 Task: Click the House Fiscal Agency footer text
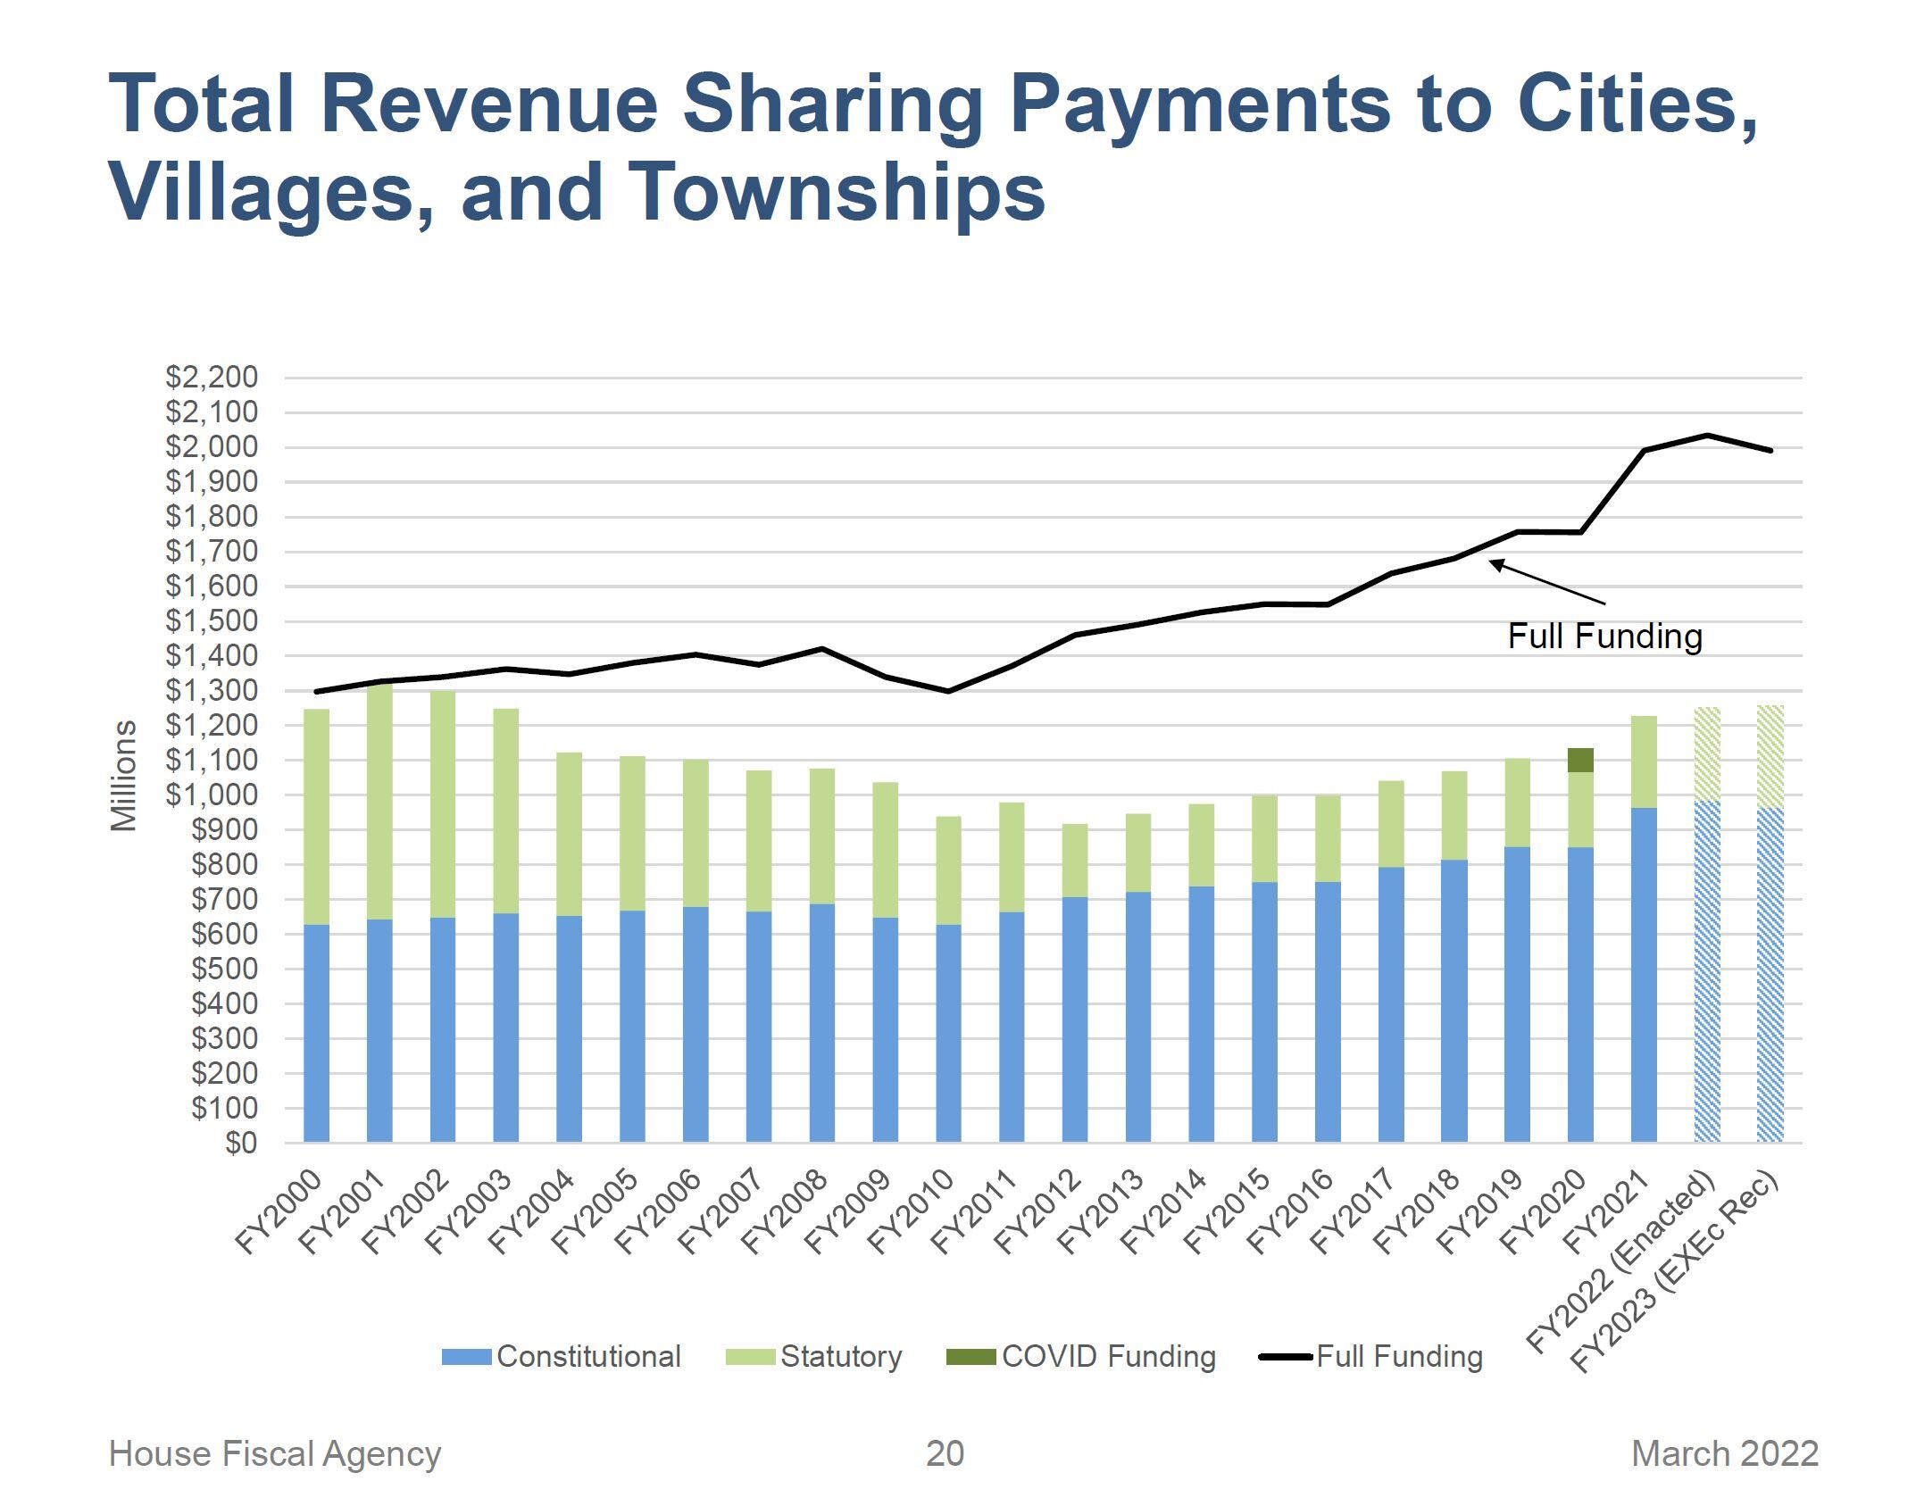coord(275,1453)
